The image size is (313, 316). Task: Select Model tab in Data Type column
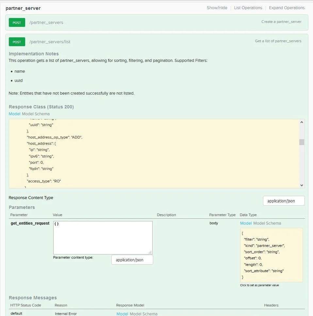pos(246,223)
